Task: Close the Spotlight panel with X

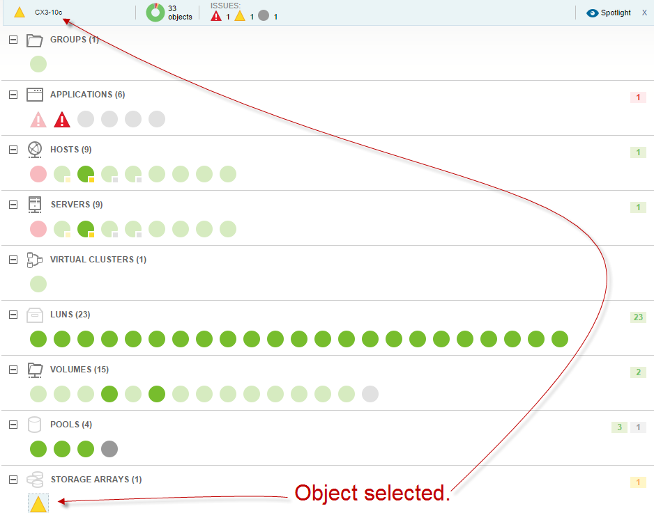Action: [x=645, y=12]
